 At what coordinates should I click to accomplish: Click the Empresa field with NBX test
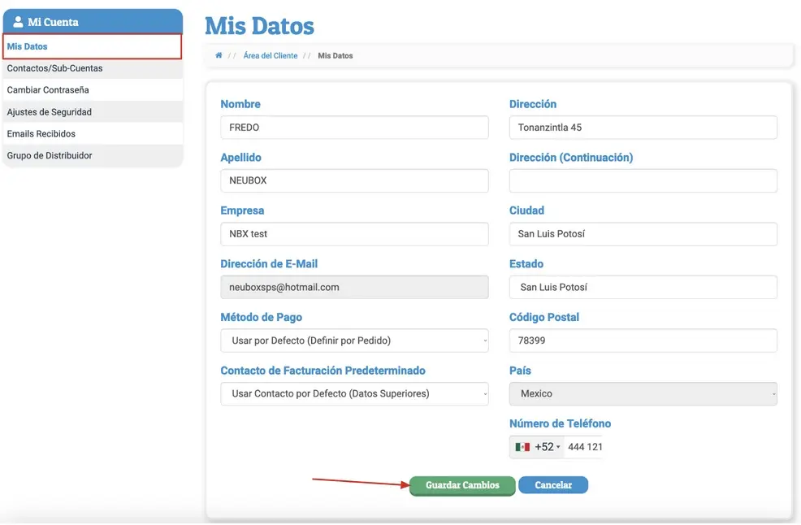[x=354, y=233]
